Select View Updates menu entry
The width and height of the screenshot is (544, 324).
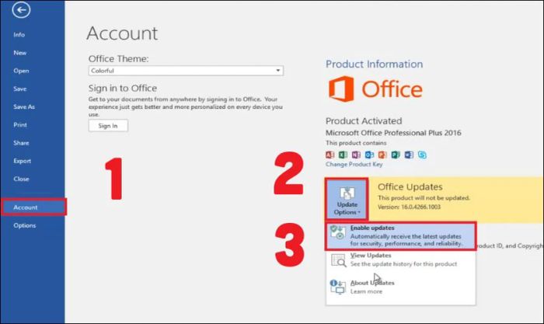401,260
